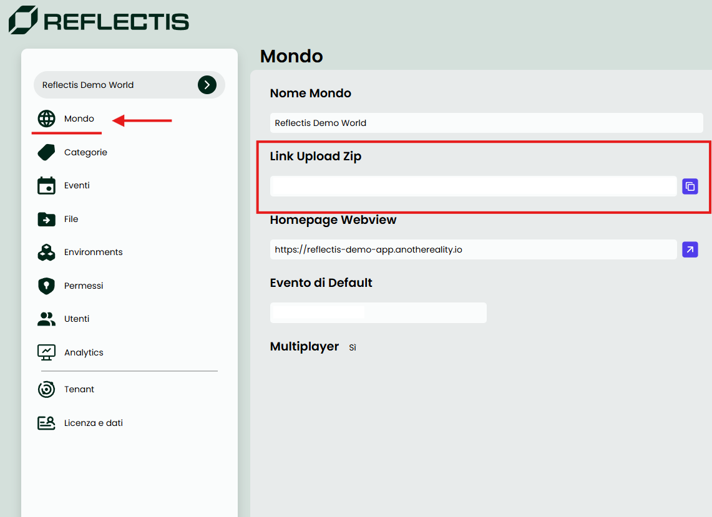The height and width of the screenshot is (517, 712).
Task: Click the Permessi shield icon
Action: (46, 286)
